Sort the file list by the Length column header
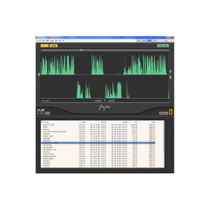The image size is (210, 210). click(x=83, y=122)
